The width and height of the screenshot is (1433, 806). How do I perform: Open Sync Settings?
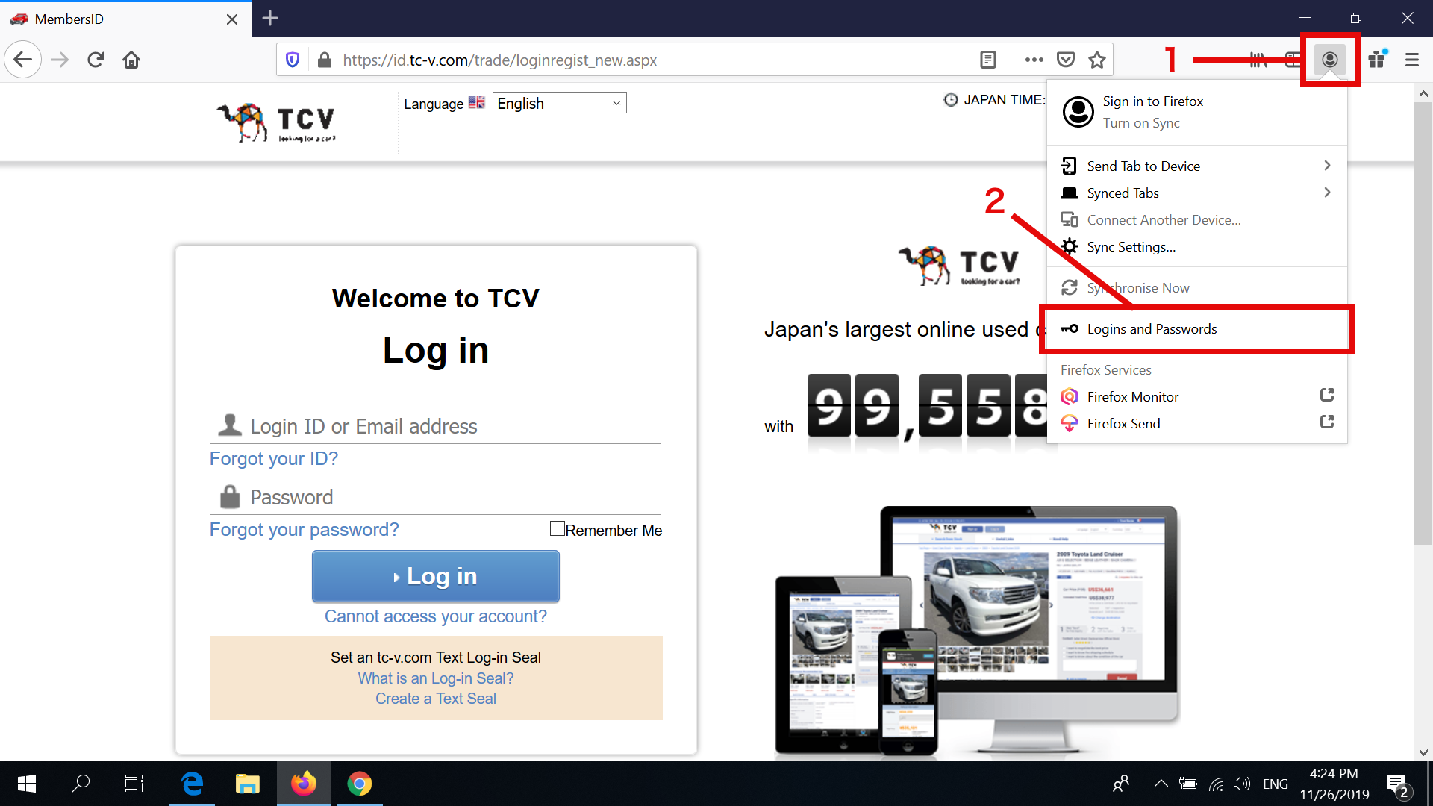[x=1197, y=246]
